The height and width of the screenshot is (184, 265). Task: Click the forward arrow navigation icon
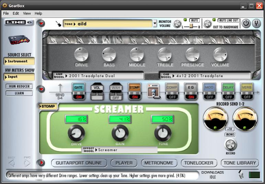click(27, 163)
